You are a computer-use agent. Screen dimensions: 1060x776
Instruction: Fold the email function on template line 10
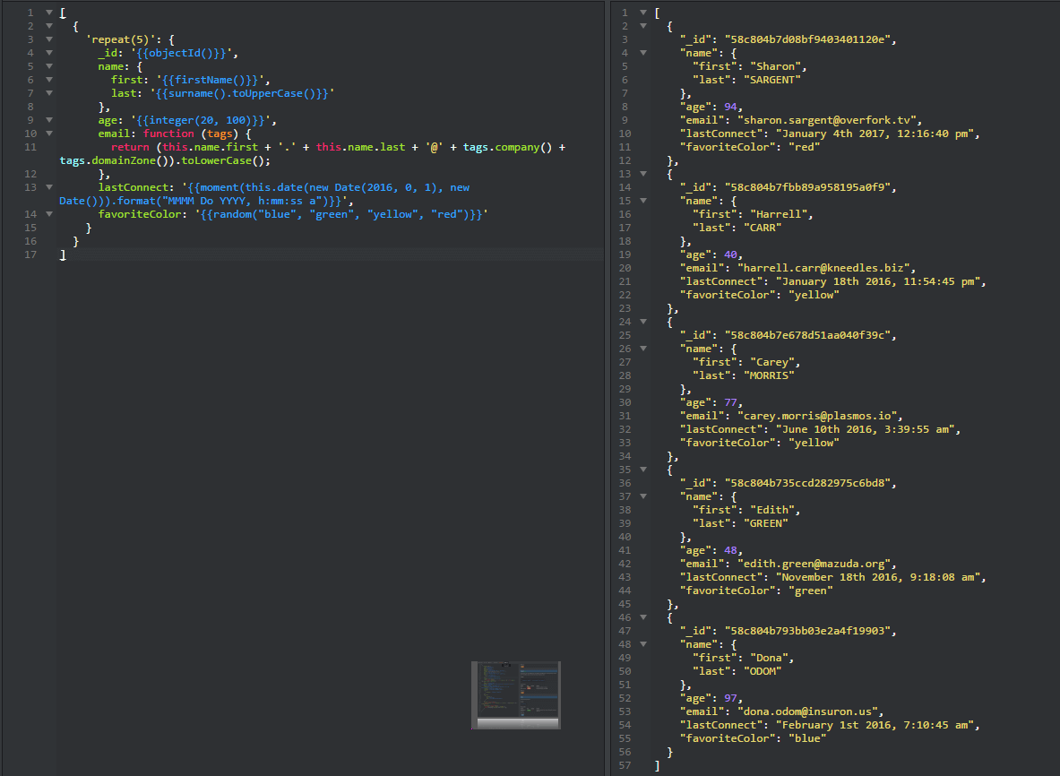(49, 134)
